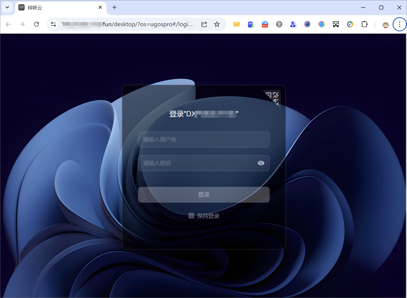Open the extension with NEW badge
The image size is (407, 298).
pyautogui.click(x=265, y=24)
